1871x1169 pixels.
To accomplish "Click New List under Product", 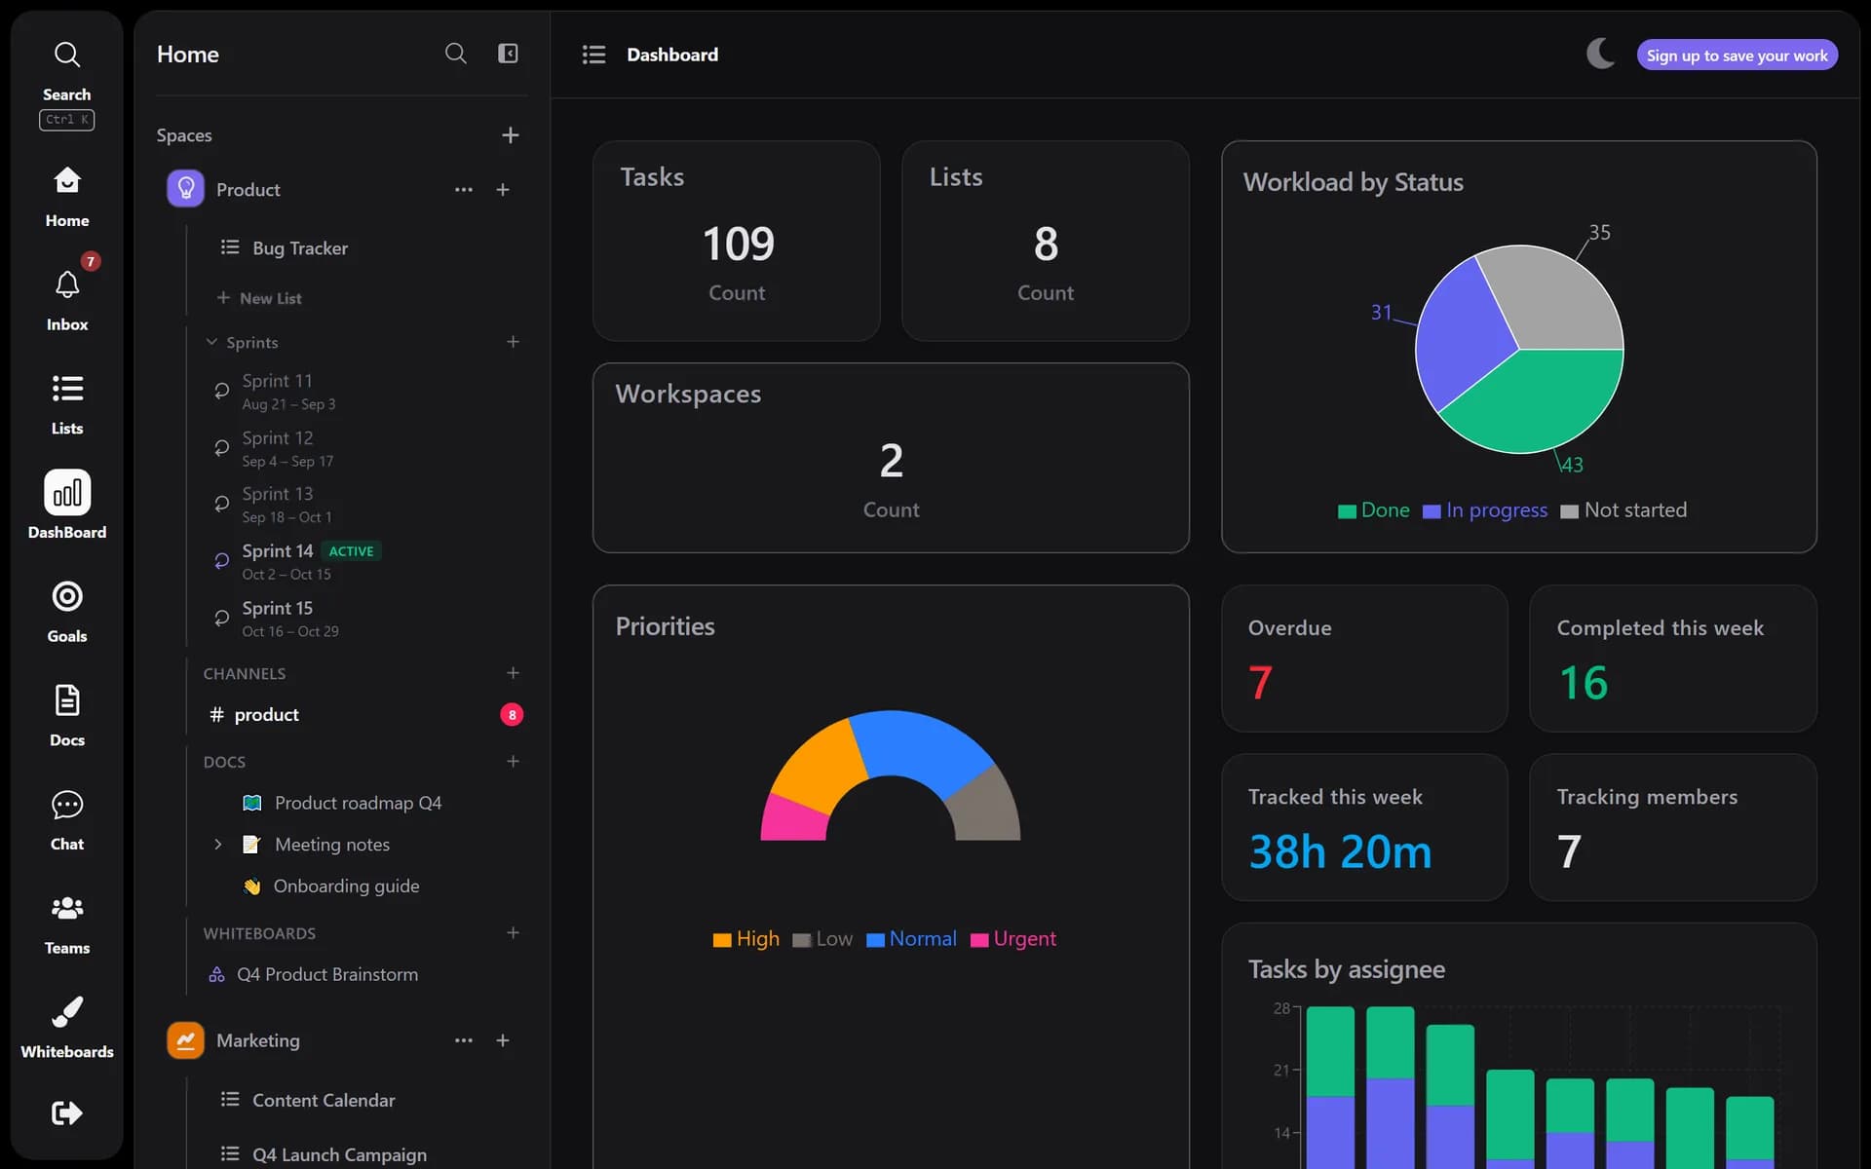I will point(259,298).
